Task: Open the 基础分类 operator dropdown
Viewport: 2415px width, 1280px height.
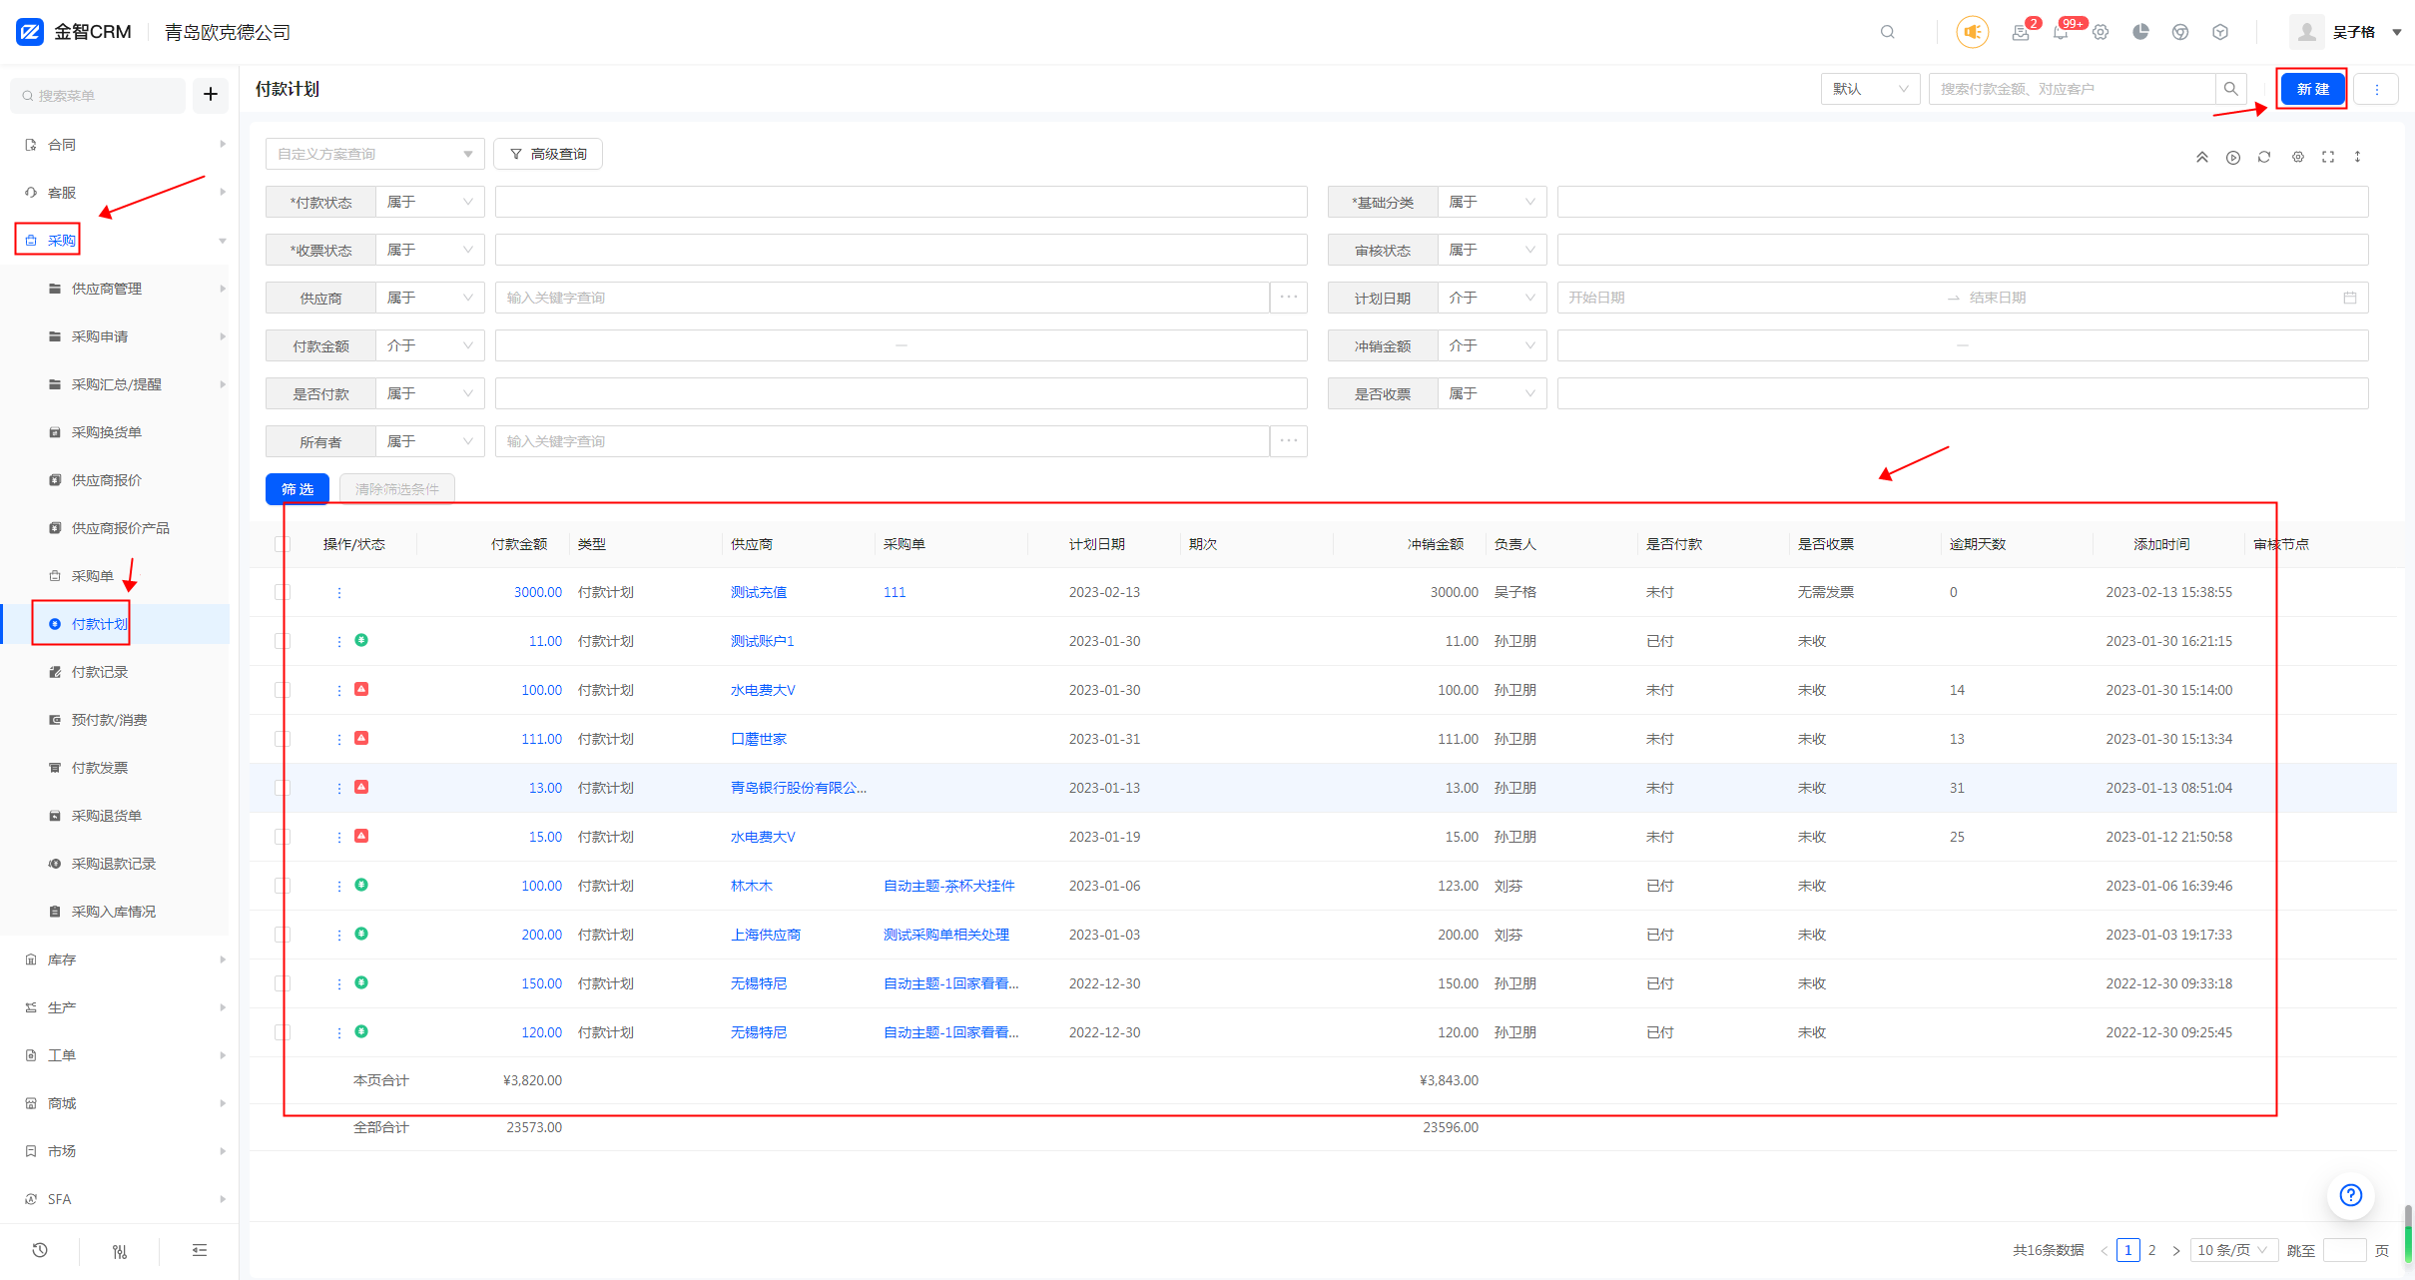Action: pos(1492,202)
